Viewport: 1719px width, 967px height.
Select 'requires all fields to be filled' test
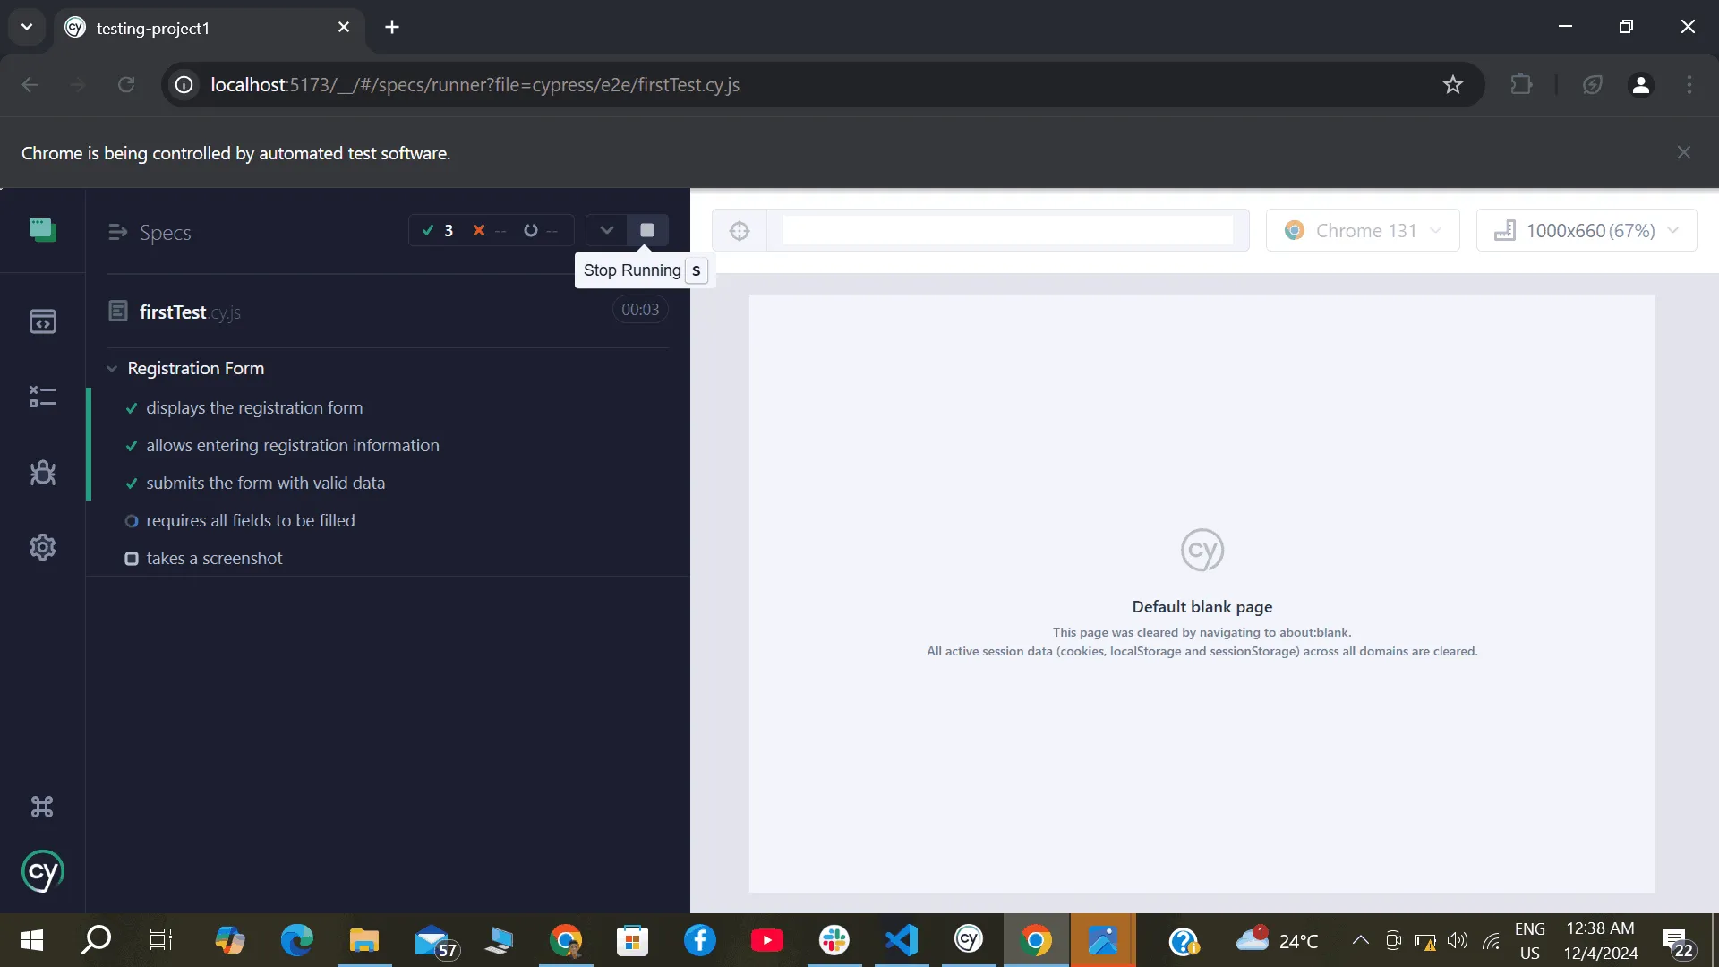251,520
